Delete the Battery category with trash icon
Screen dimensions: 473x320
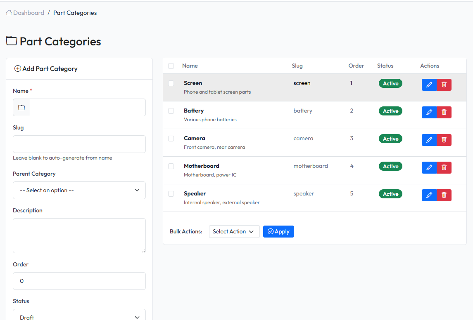click(x=444, y=112)
